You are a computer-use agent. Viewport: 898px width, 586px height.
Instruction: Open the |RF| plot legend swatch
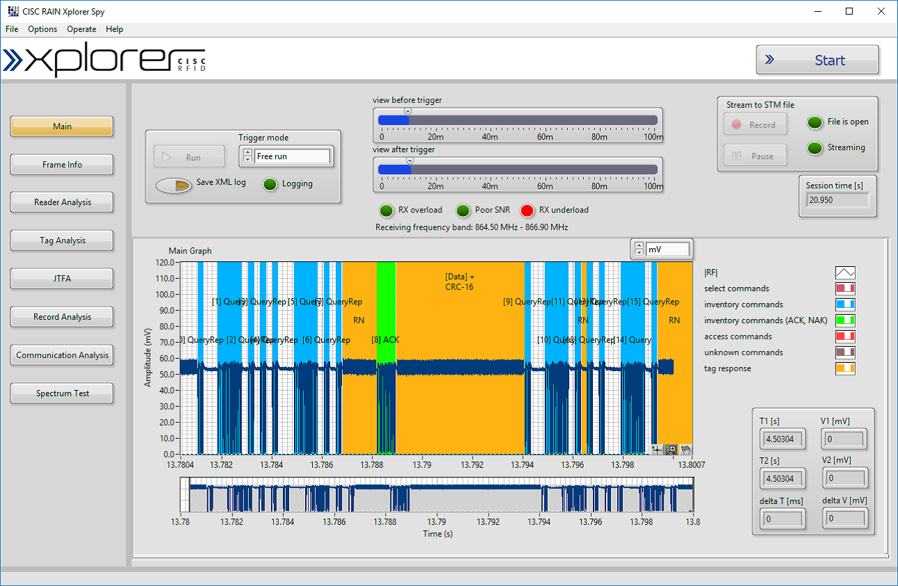click(845, 272)
